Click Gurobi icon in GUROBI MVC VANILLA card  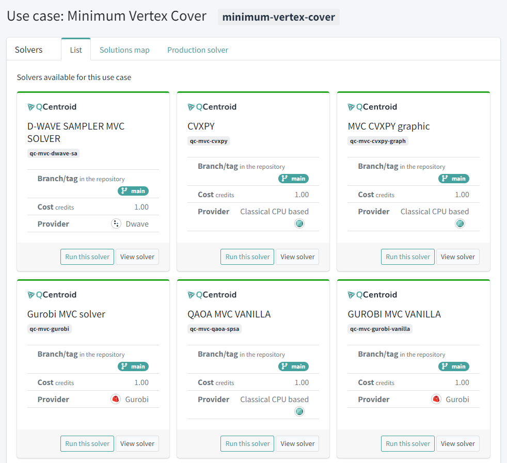(x=436, y=399)
